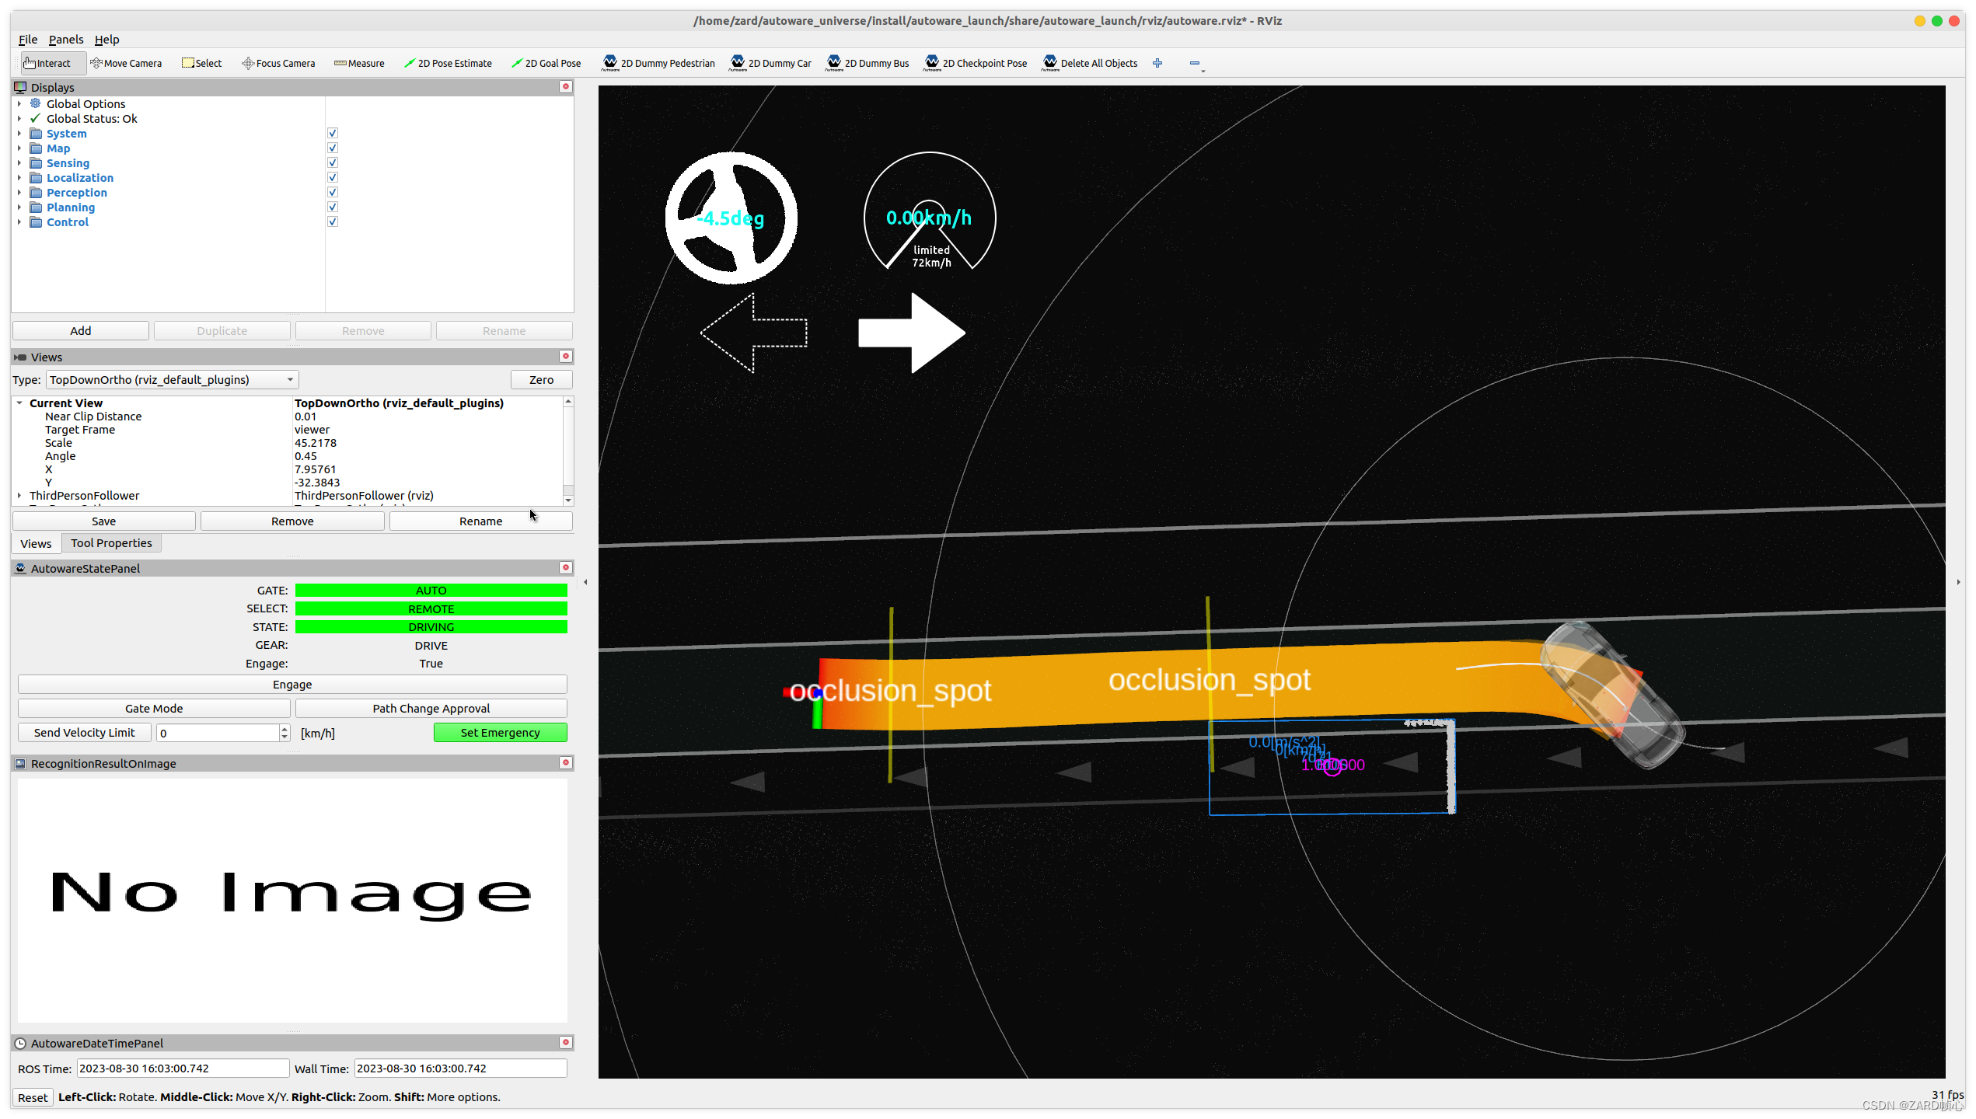Open the view Type dropdown
Screen dimensions: 1976x1119
click(x=172, y=380)
